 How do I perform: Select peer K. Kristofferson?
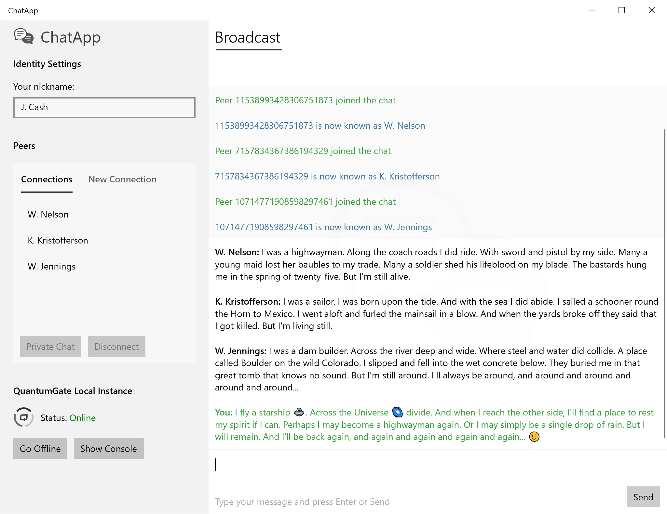point(58,240)
